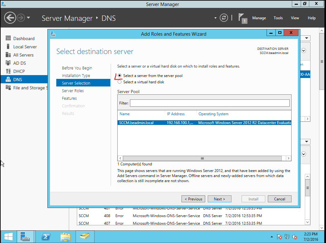Go to Installation Type step
Screen dimensions: 326x243
76,75
